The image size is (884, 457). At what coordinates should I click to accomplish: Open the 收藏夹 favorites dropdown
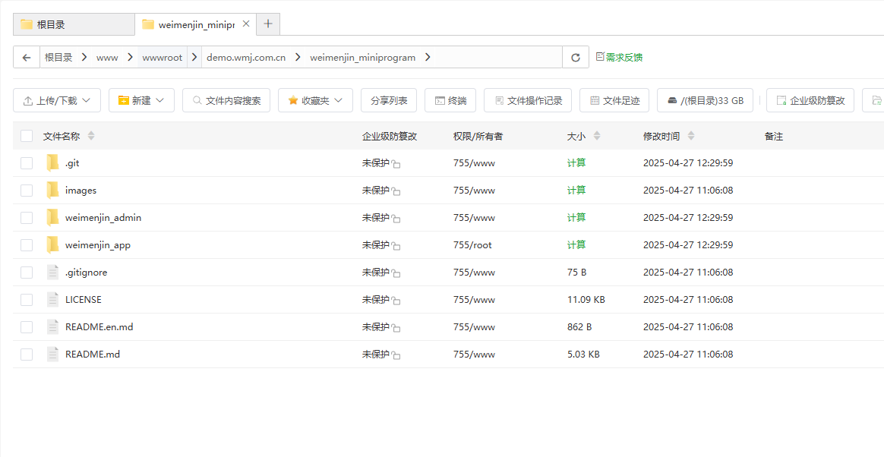coord(316,100)
